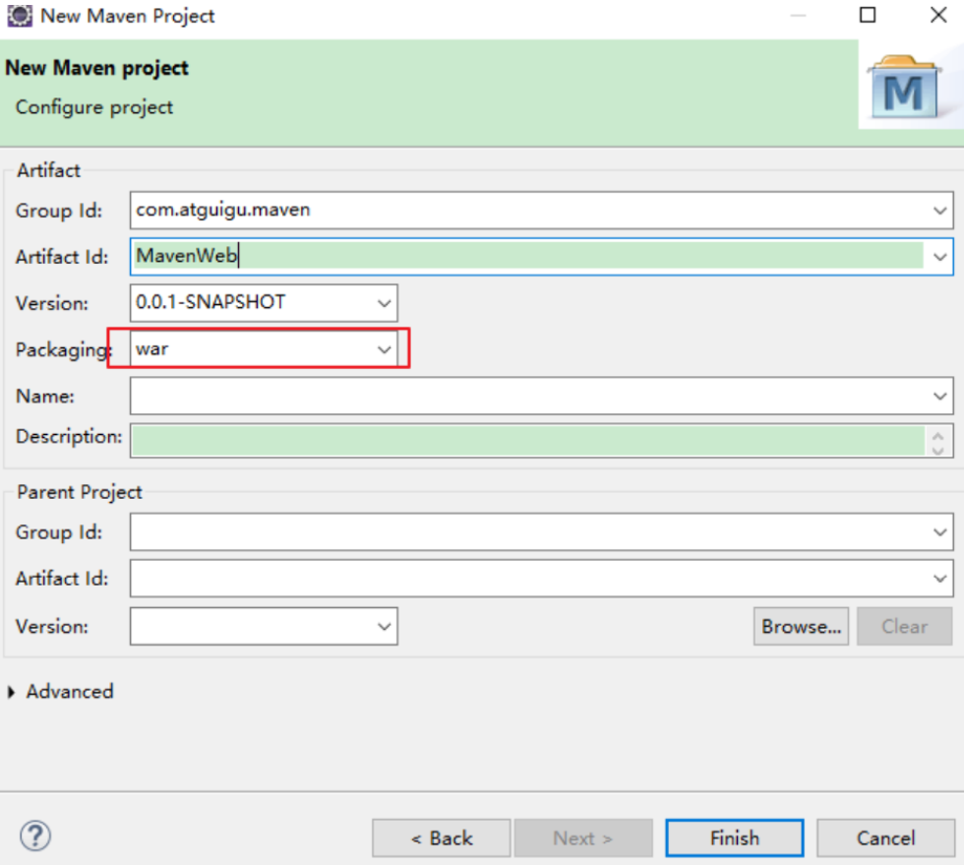Open the Parent Project Version dropdown
The height and width of the screenshot is (867, 964).
pyautogui.click(x=385, y=626)
